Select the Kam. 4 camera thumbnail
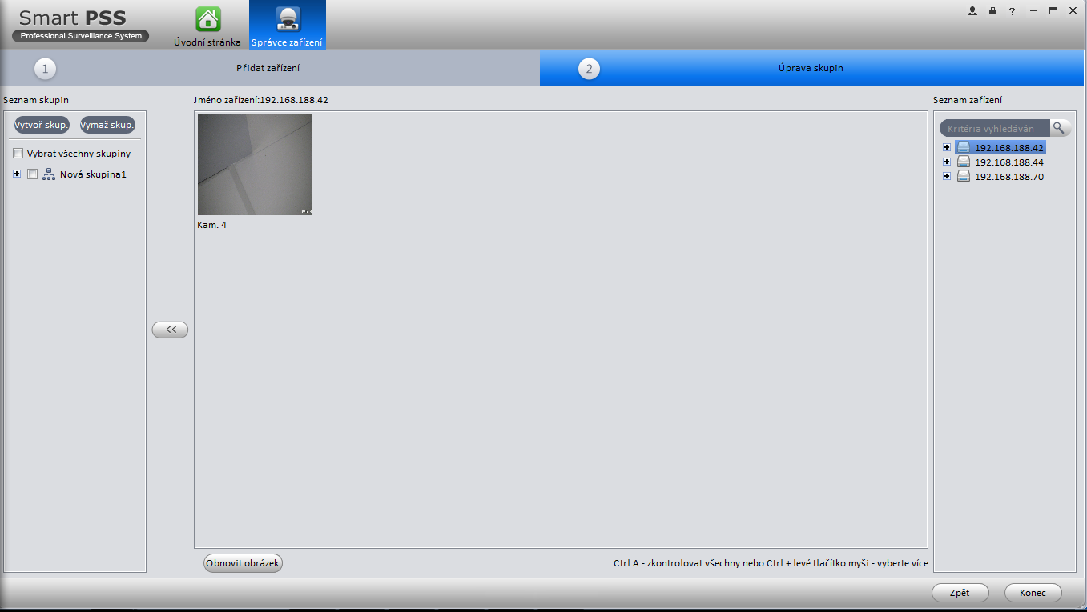The height and width of the screenshot is (612, 1087). 255,165
